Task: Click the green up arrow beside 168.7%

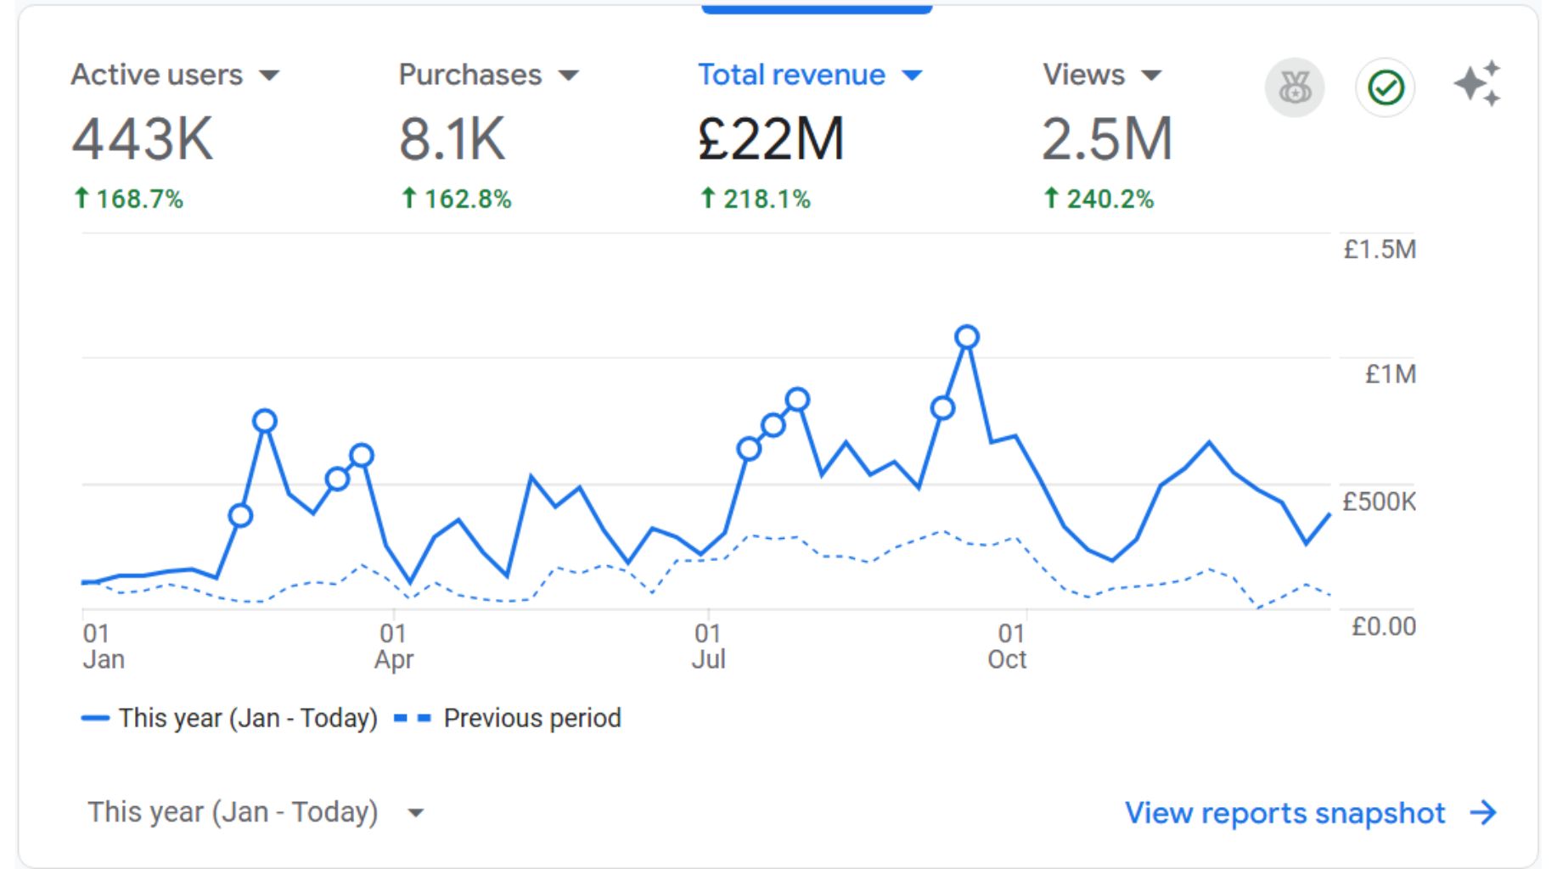Action: (x=82, y=199)
